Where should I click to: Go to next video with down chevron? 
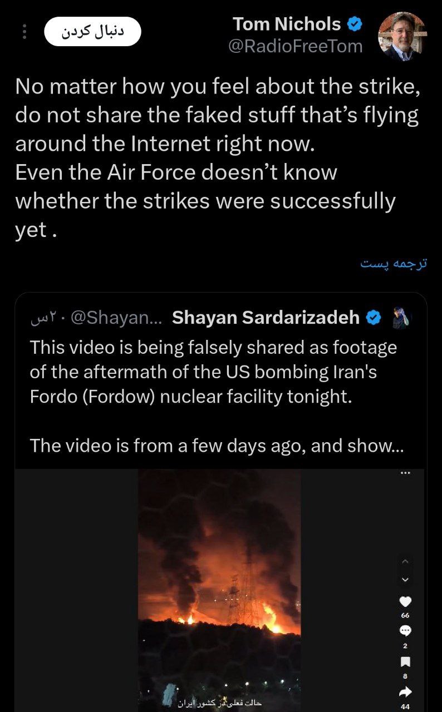click(405, 580)
